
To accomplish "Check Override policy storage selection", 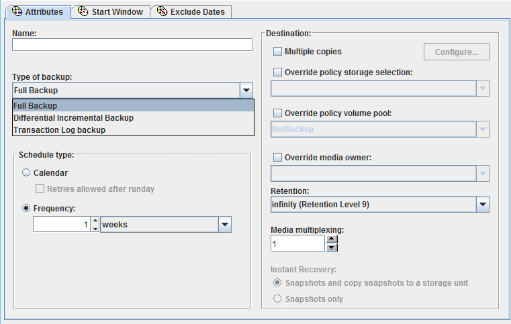I will 277,72.
